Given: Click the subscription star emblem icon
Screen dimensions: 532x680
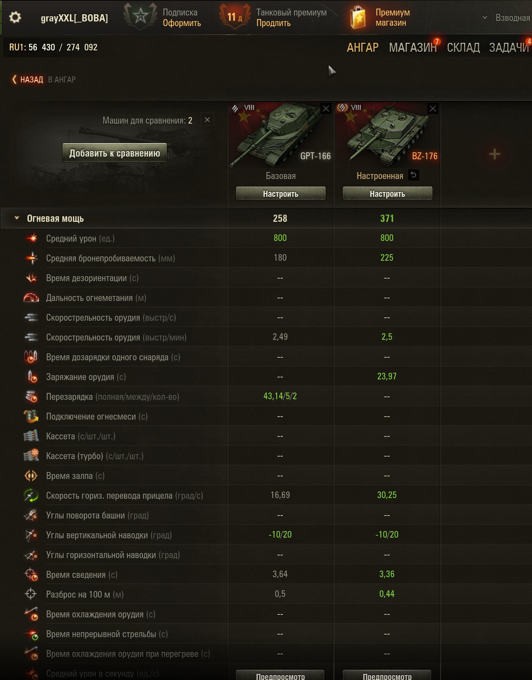Looking at the screenshot, I should tap(140, 16).
